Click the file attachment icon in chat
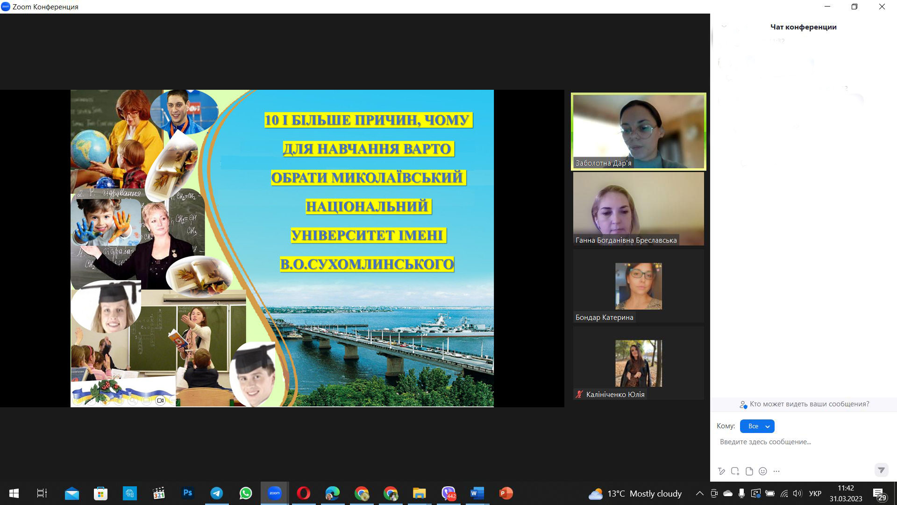The width and height of the screenshot is (897, 505). click(x=749, y=471)
